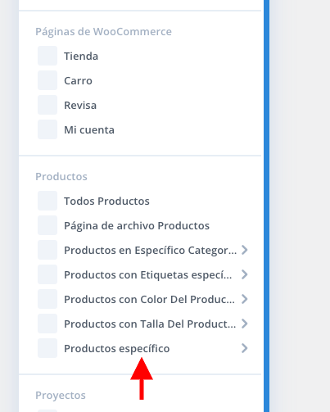Viewport: 330px width, 412px height.
Task: Toggle Página de archivo Productos checkbox
Action: click(x=47, y=225)
